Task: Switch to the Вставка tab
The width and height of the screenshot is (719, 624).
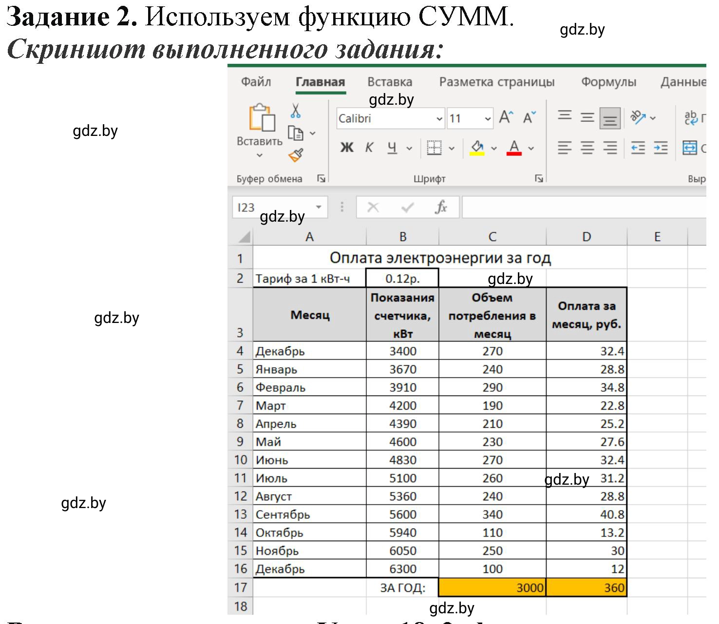Action: coord(390,82)
